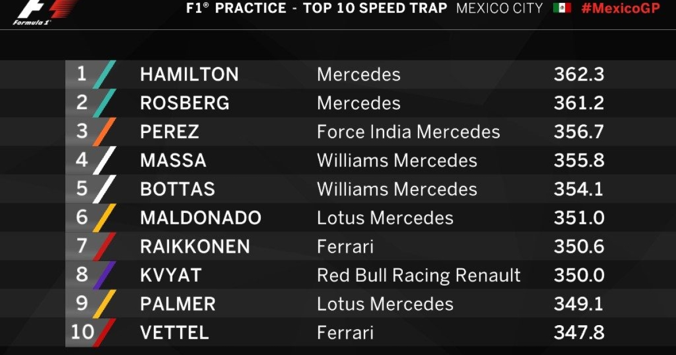676x355 pixels.
Task: Click the Formula 1 logo
Action: 45,13
